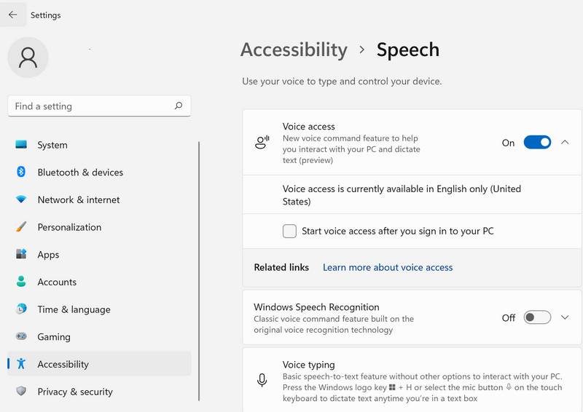Click the back arrow in Settings
583x412 pixels.
(x=12, y=15)
